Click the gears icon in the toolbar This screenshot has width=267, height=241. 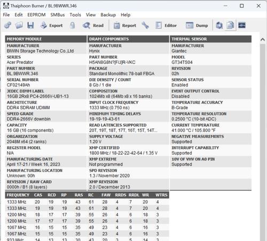(x=7, y=26)
